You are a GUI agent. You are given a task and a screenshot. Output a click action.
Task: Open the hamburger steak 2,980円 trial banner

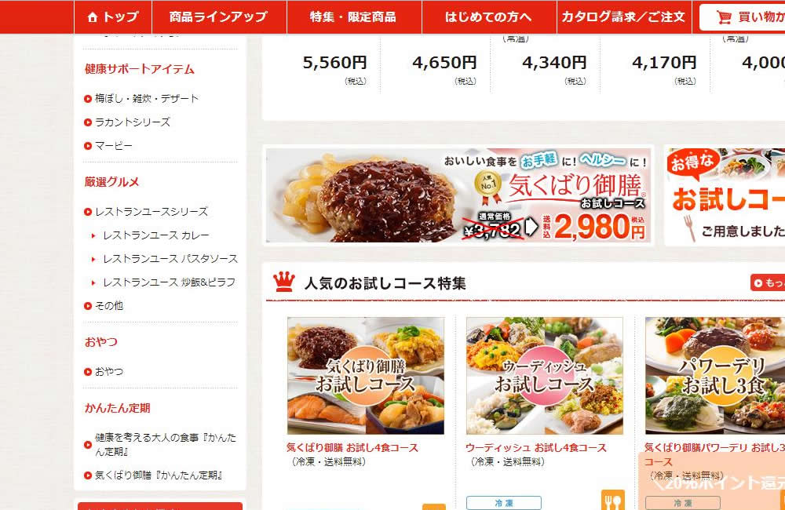[458, 195]
